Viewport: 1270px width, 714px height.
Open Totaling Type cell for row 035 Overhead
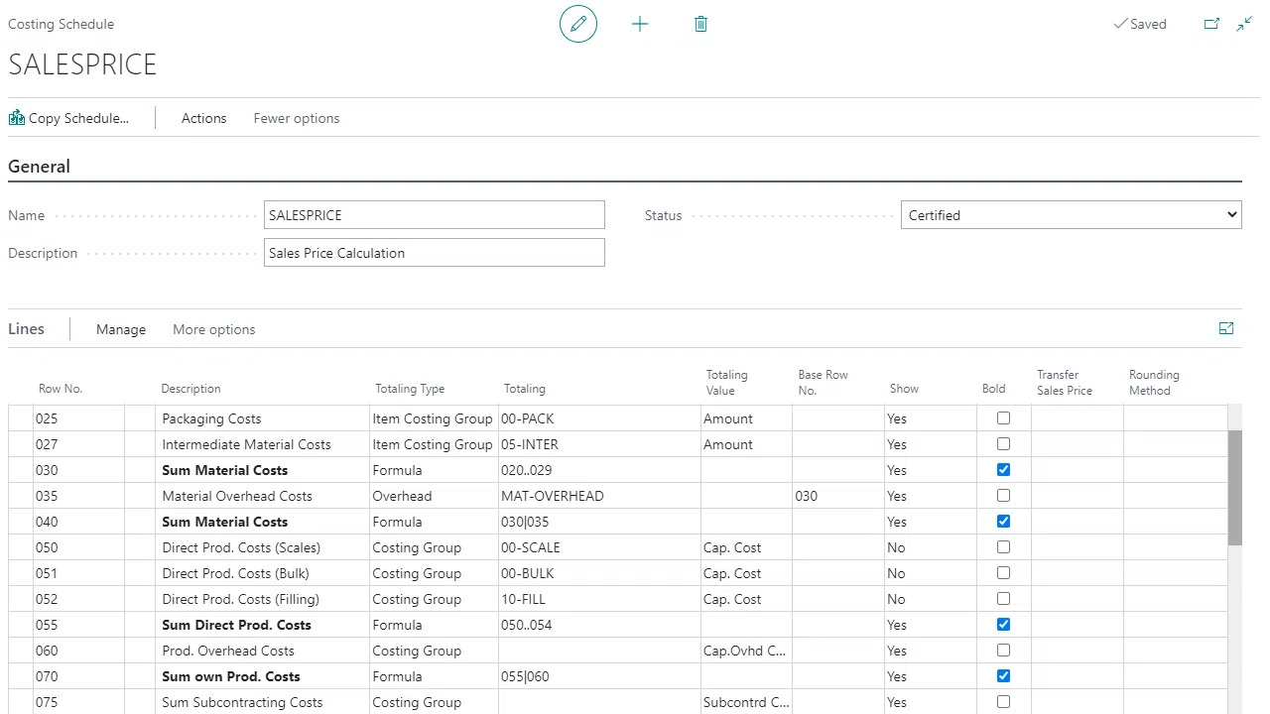tap(433, 496)
